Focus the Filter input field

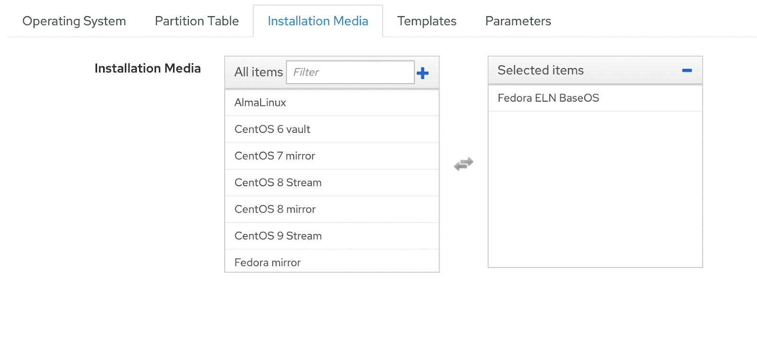tap(350, 72)
